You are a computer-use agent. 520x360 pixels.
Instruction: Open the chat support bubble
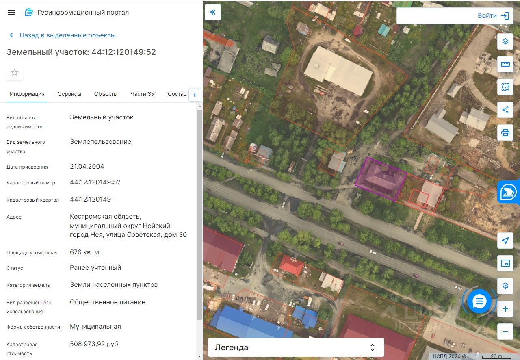point(479,301)
